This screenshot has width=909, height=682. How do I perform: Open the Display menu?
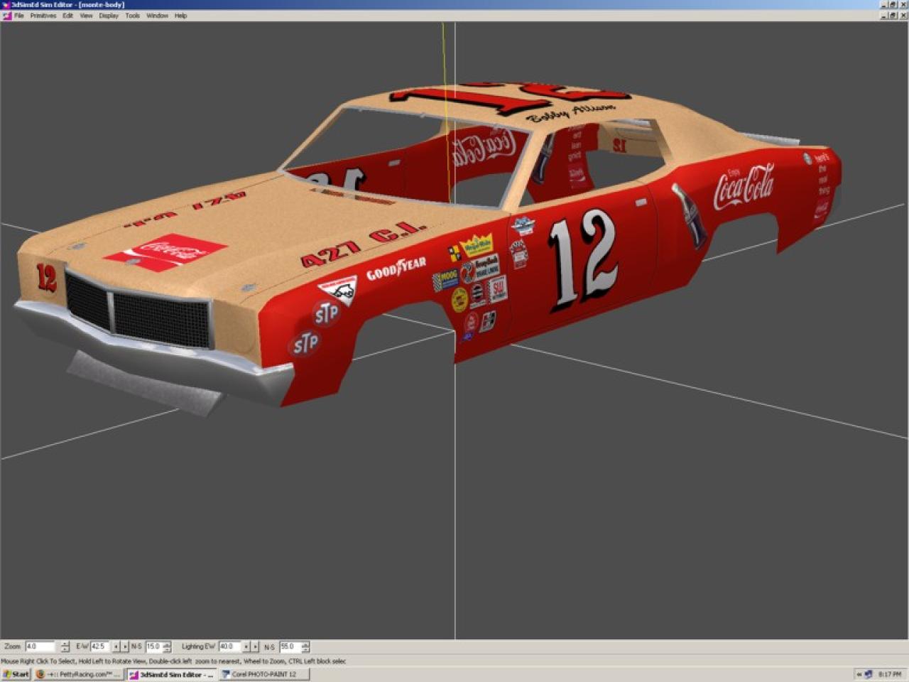coord(109,16)
